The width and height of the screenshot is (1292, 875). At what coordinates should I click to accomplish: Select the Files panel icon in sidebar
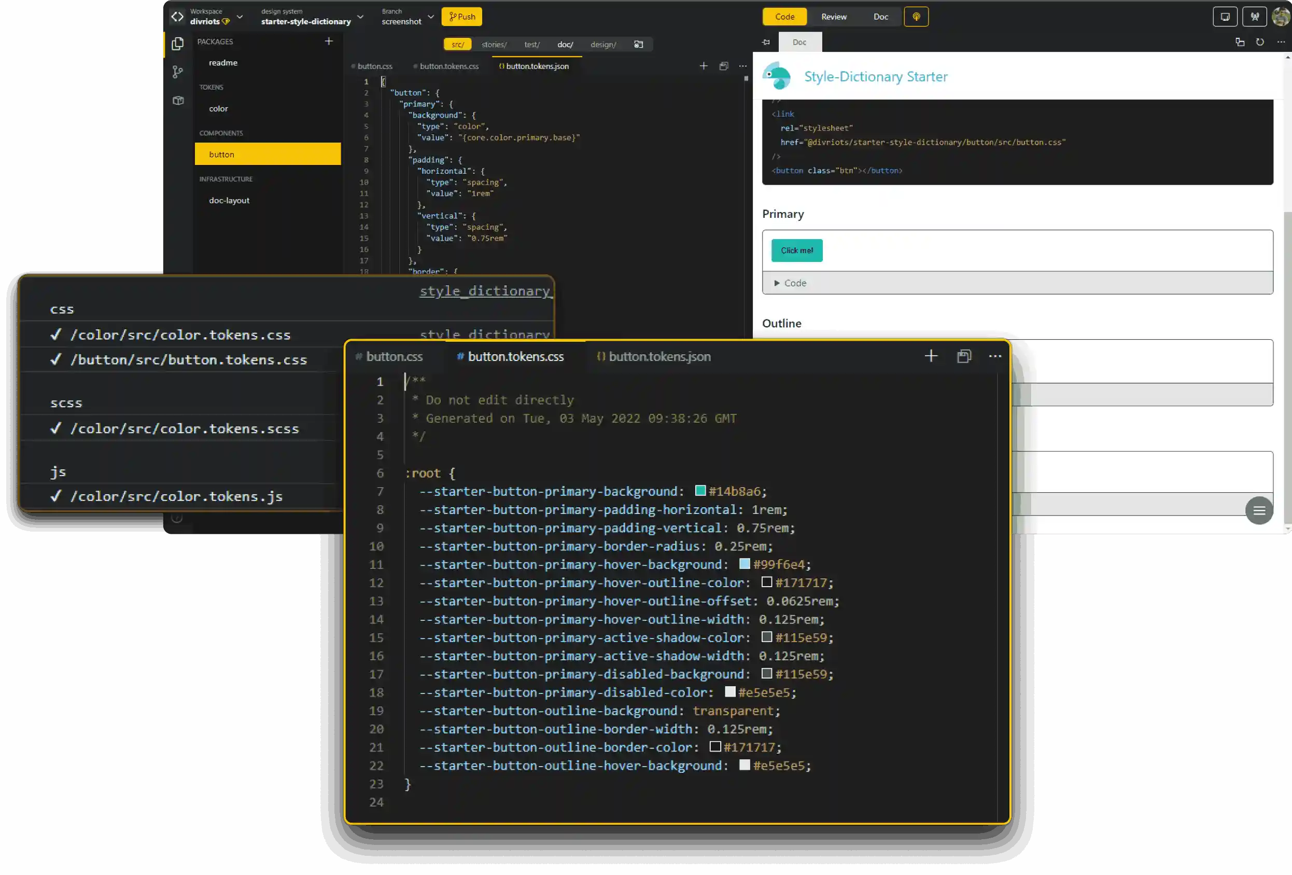(x=178, y=43)
